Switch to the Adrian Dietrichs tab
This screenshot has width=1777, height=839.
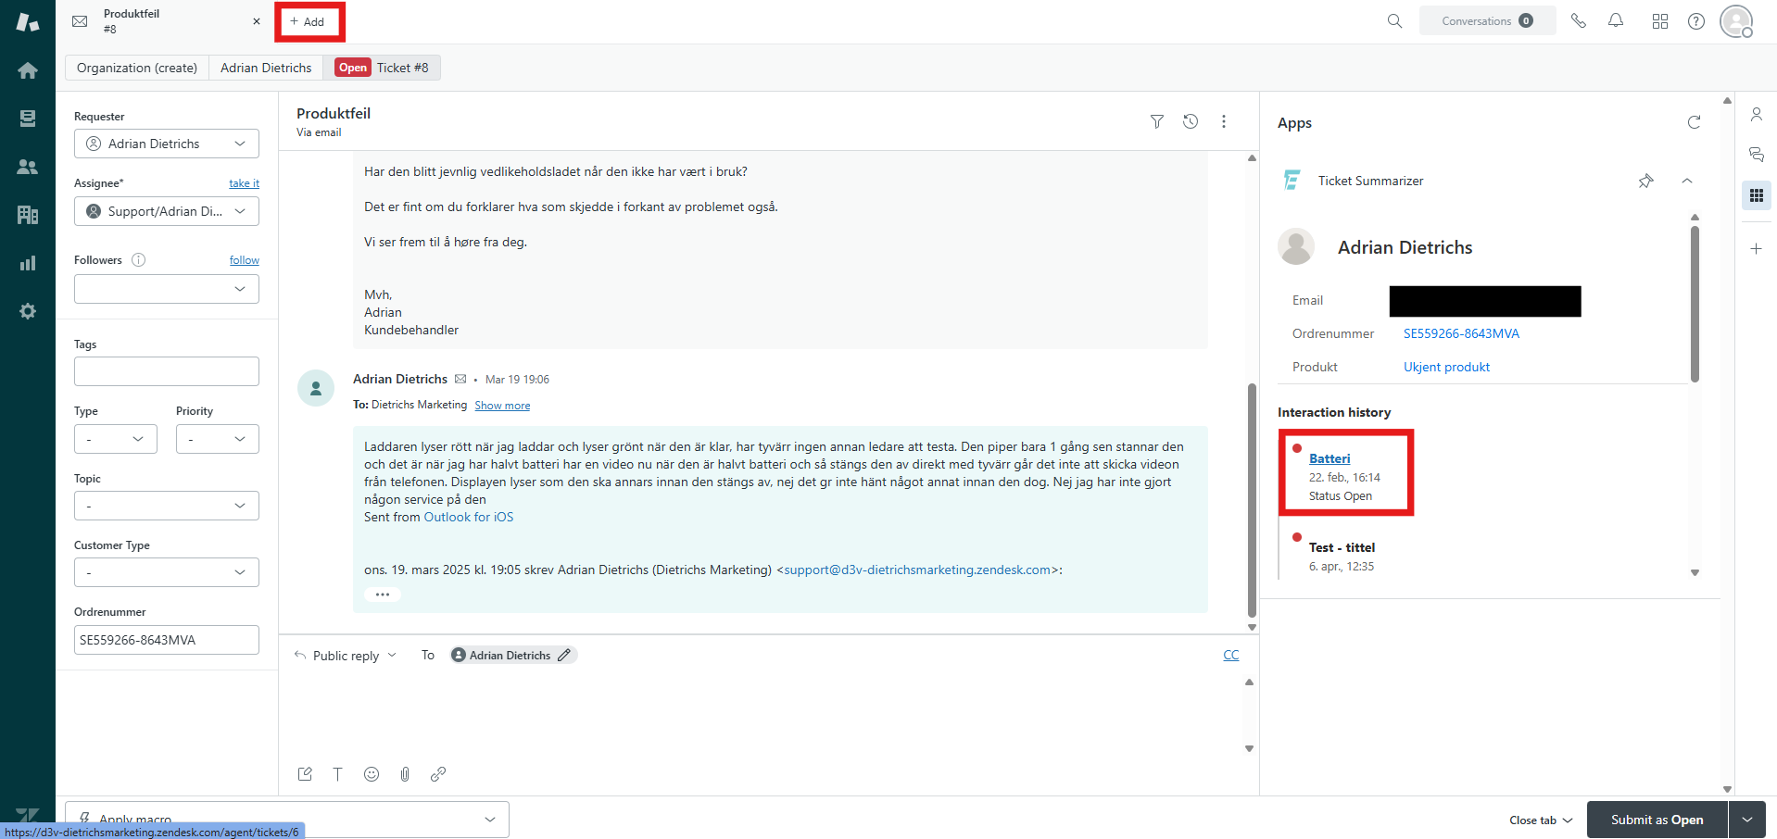[x=266, y=68]
